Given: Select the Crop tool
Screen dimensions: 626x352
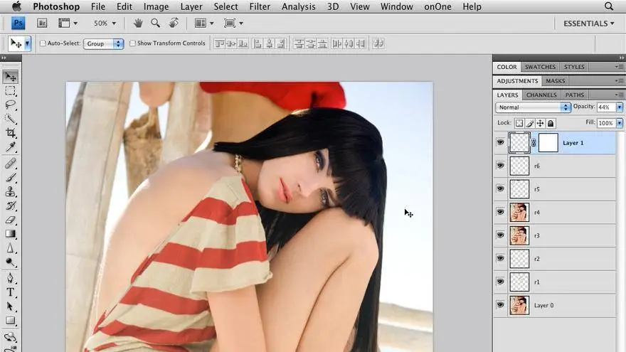Looking at the screenshot, I should click(x=11, y=133).
